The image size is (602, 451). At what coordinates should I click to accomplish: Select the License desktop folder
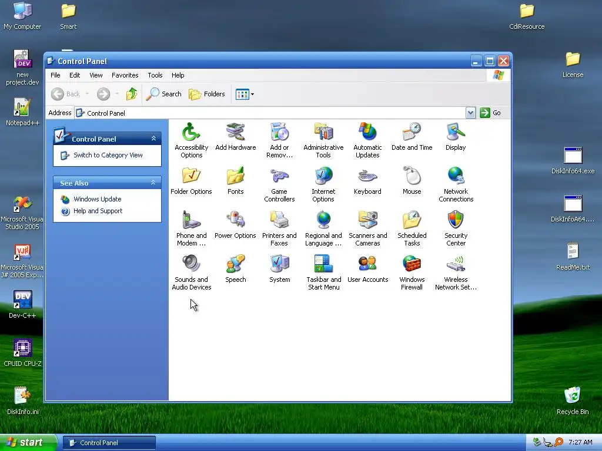click(573, 64)
